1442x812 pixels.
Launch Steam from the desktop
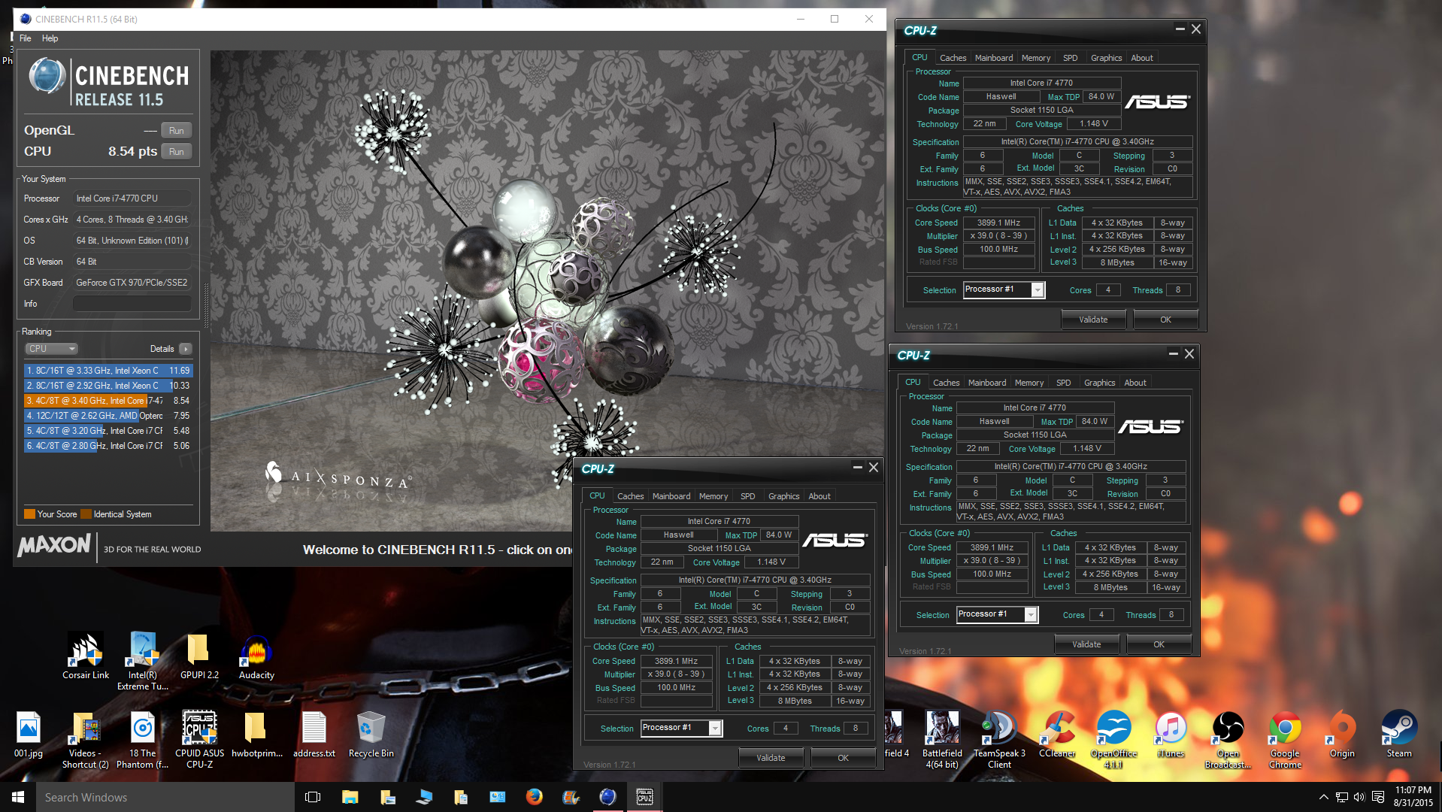pos(1399,735)
